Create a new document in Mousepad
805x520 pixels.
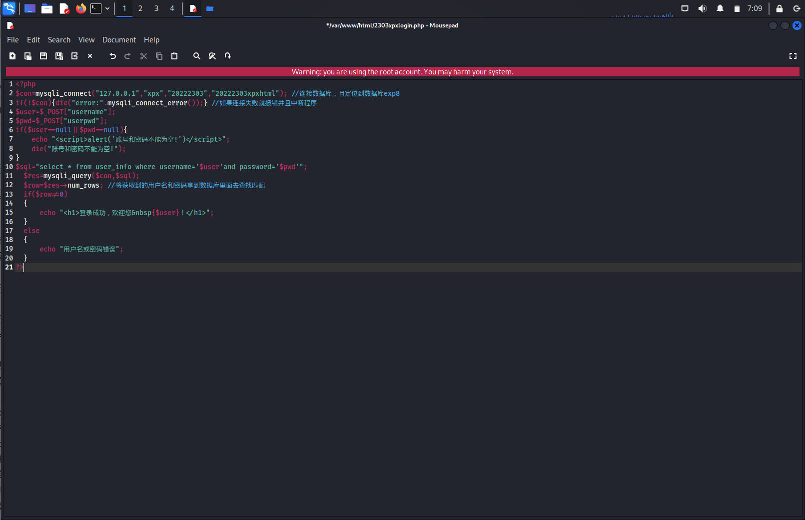coord(12,56)
